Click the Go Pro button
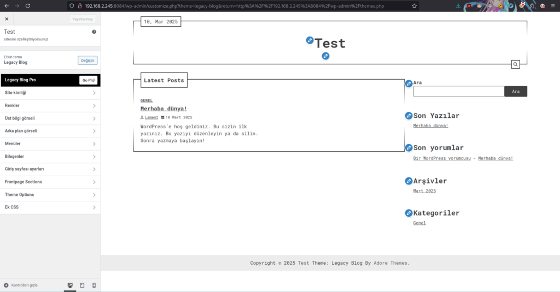 (x=88, y=80)
